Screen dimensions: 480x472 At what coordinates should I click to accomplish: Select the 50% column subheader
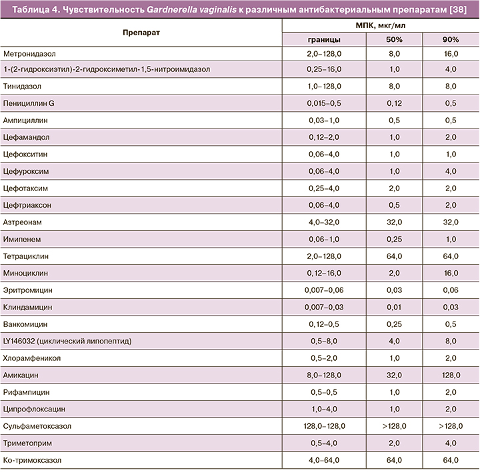tap(394, 40)
